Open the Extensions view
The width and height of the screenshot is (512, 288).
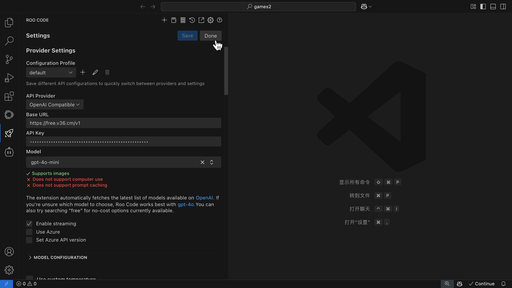coord(9,96)
